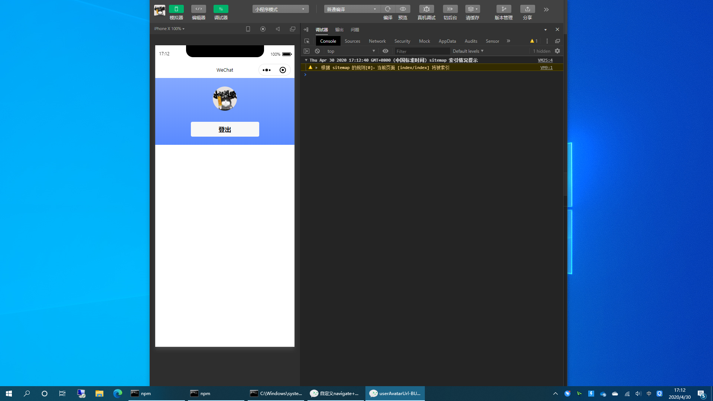Open the iPhone X 100% device dropdown
This screenshot has height=401, width=713.
tap(169, 29)
